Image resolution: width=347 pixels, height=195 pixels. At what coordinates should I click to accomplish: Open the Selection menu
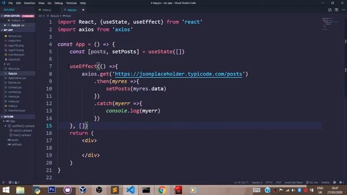coord(29,3)
